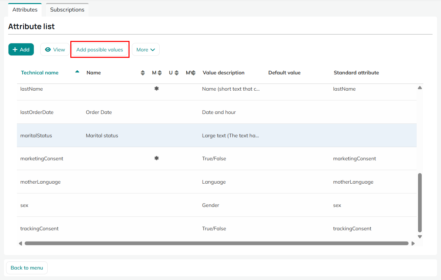441x280 pixels.
Task: Click the Large text value description
Action: [x=231, y=136]
